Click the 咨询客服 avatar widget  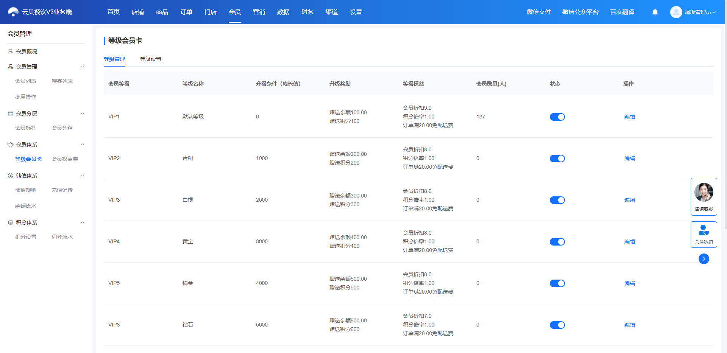(704, 197)
